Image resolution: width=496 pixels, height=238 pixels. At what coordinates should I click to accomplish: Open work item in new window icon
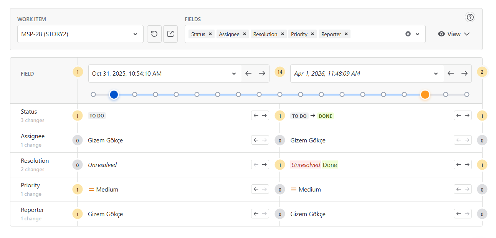[170, 34]
